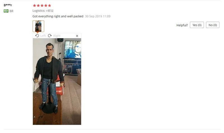Click the Logistics shipping method text
Viewport: 224px width, 133px height.
point(43,11)
